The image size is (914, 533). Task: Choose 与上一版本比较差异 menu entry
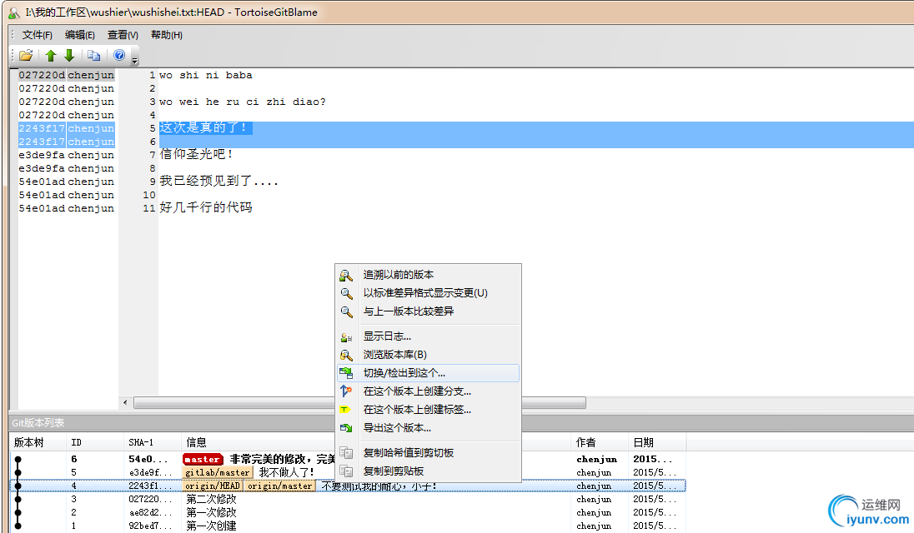(429, 311)
